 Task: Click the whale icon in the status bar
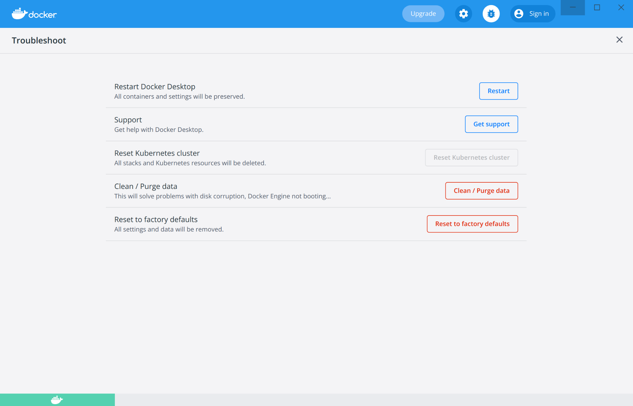pos(56,399)
